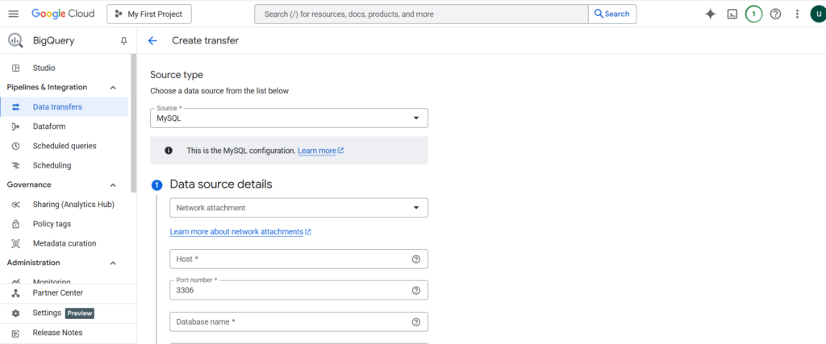This screenshot has width=826, height=344.
Task: Open Metadata curation page
Action: point(65,243)
